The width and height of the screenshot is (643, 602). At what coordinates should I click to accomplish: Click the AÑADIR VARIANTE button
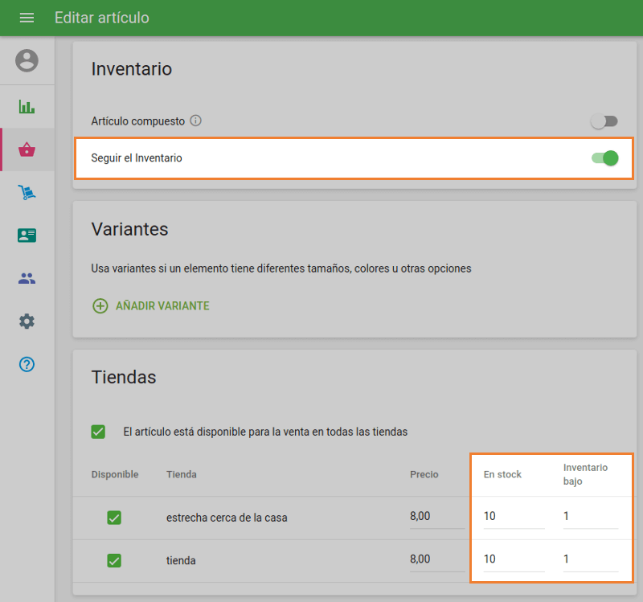pos(151,306)
